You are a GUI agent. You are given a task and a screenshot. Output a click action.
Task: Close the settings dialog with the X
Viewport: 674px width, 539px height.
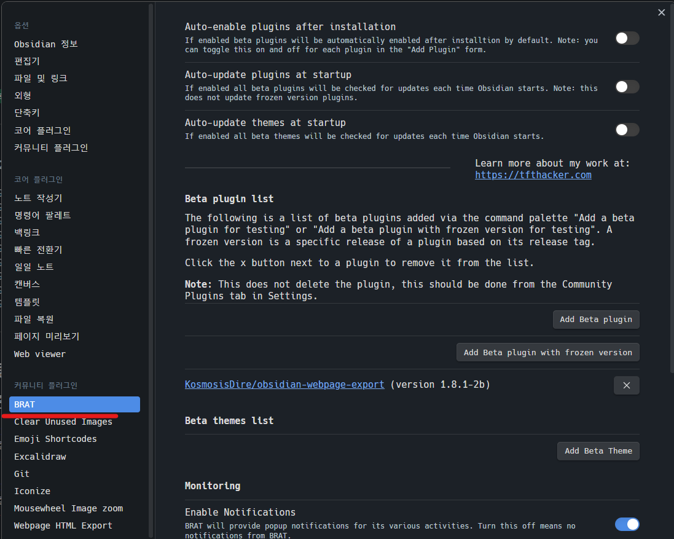661,12
